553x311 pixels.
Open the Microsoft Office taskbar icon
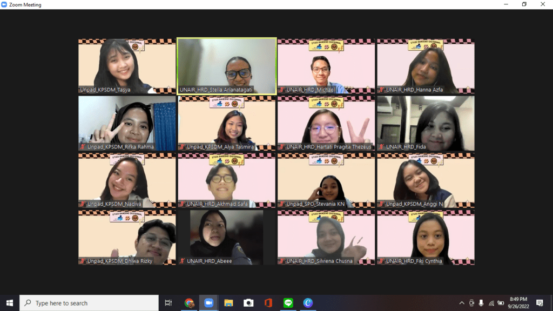(x=268, y=303)
